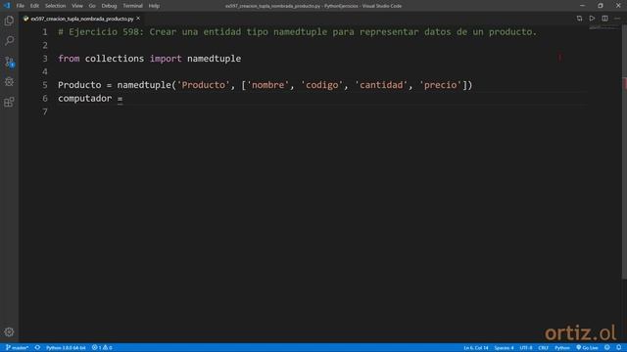The image size is (627, 352).
Task: Select Python 3.8.0 64-bit interpreter
Action: click(x=66, y=348)
